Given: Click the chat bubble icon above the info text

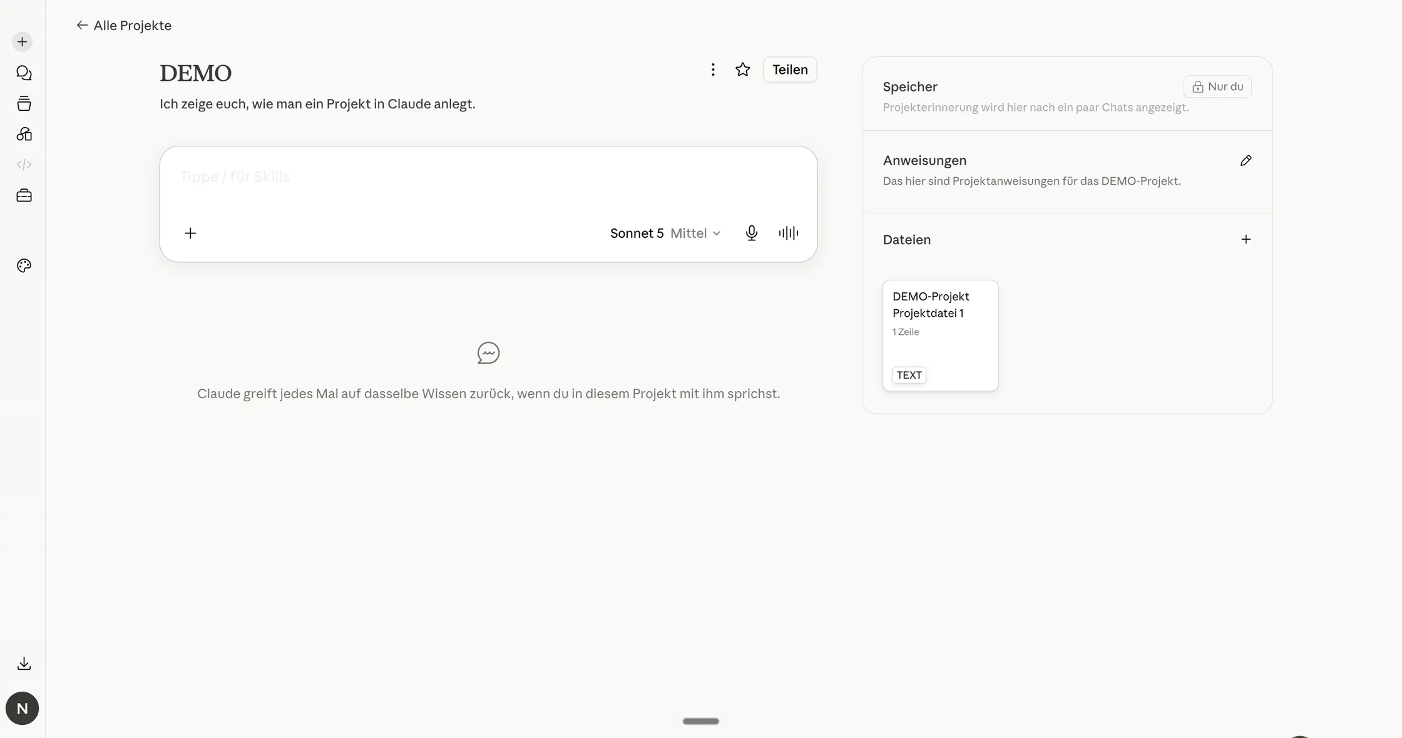Looking at the screenshot, I should click(x=489, y=353).
